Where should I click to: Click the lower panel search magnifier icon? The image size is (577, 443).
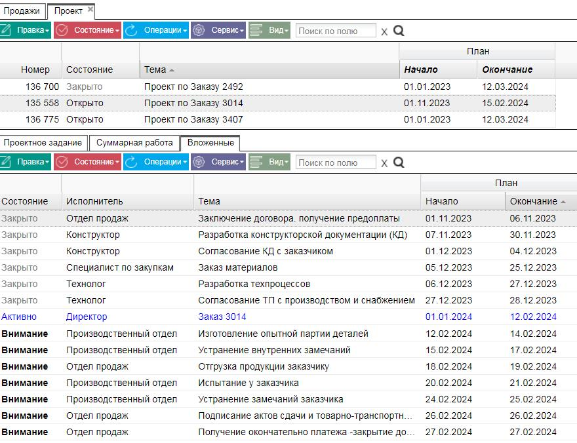coord(399,162)
